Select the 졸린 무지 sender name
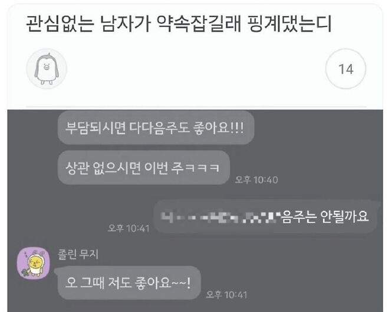 pyautogui.click(x=78, y=254)
